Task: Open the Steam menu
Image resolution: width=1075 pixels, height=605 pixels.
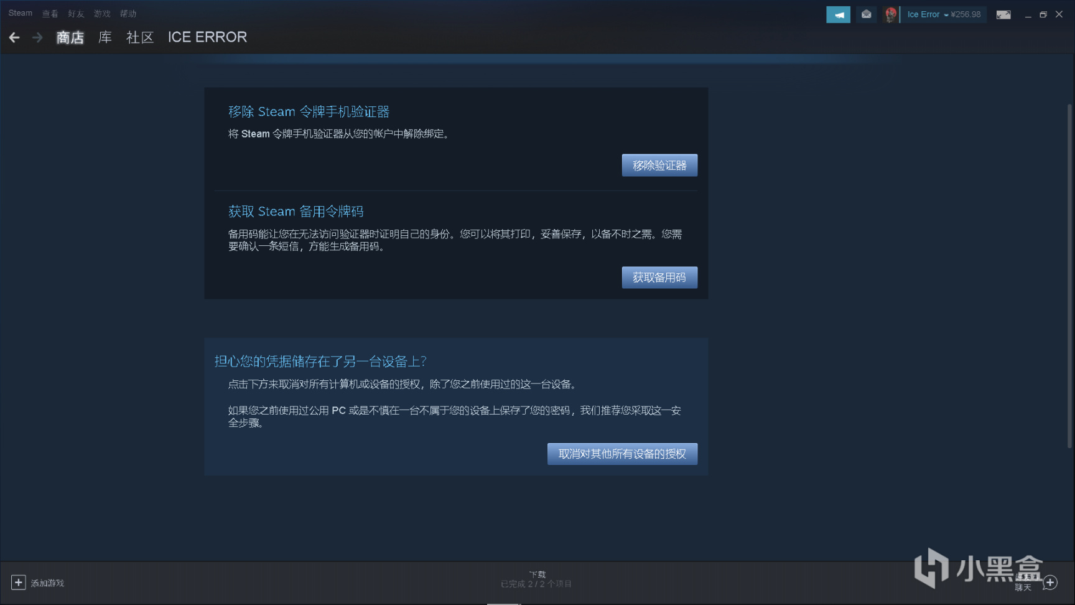Action: pos(19,12)
